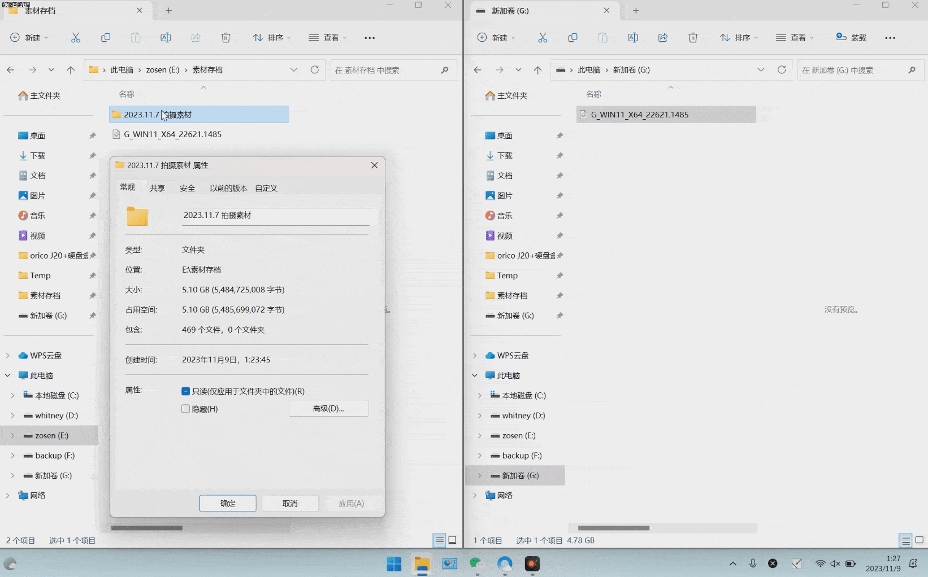Click the Cut icon in the left window toolbar
Viewport: 928px width, 577px height.
coord(75,38)
